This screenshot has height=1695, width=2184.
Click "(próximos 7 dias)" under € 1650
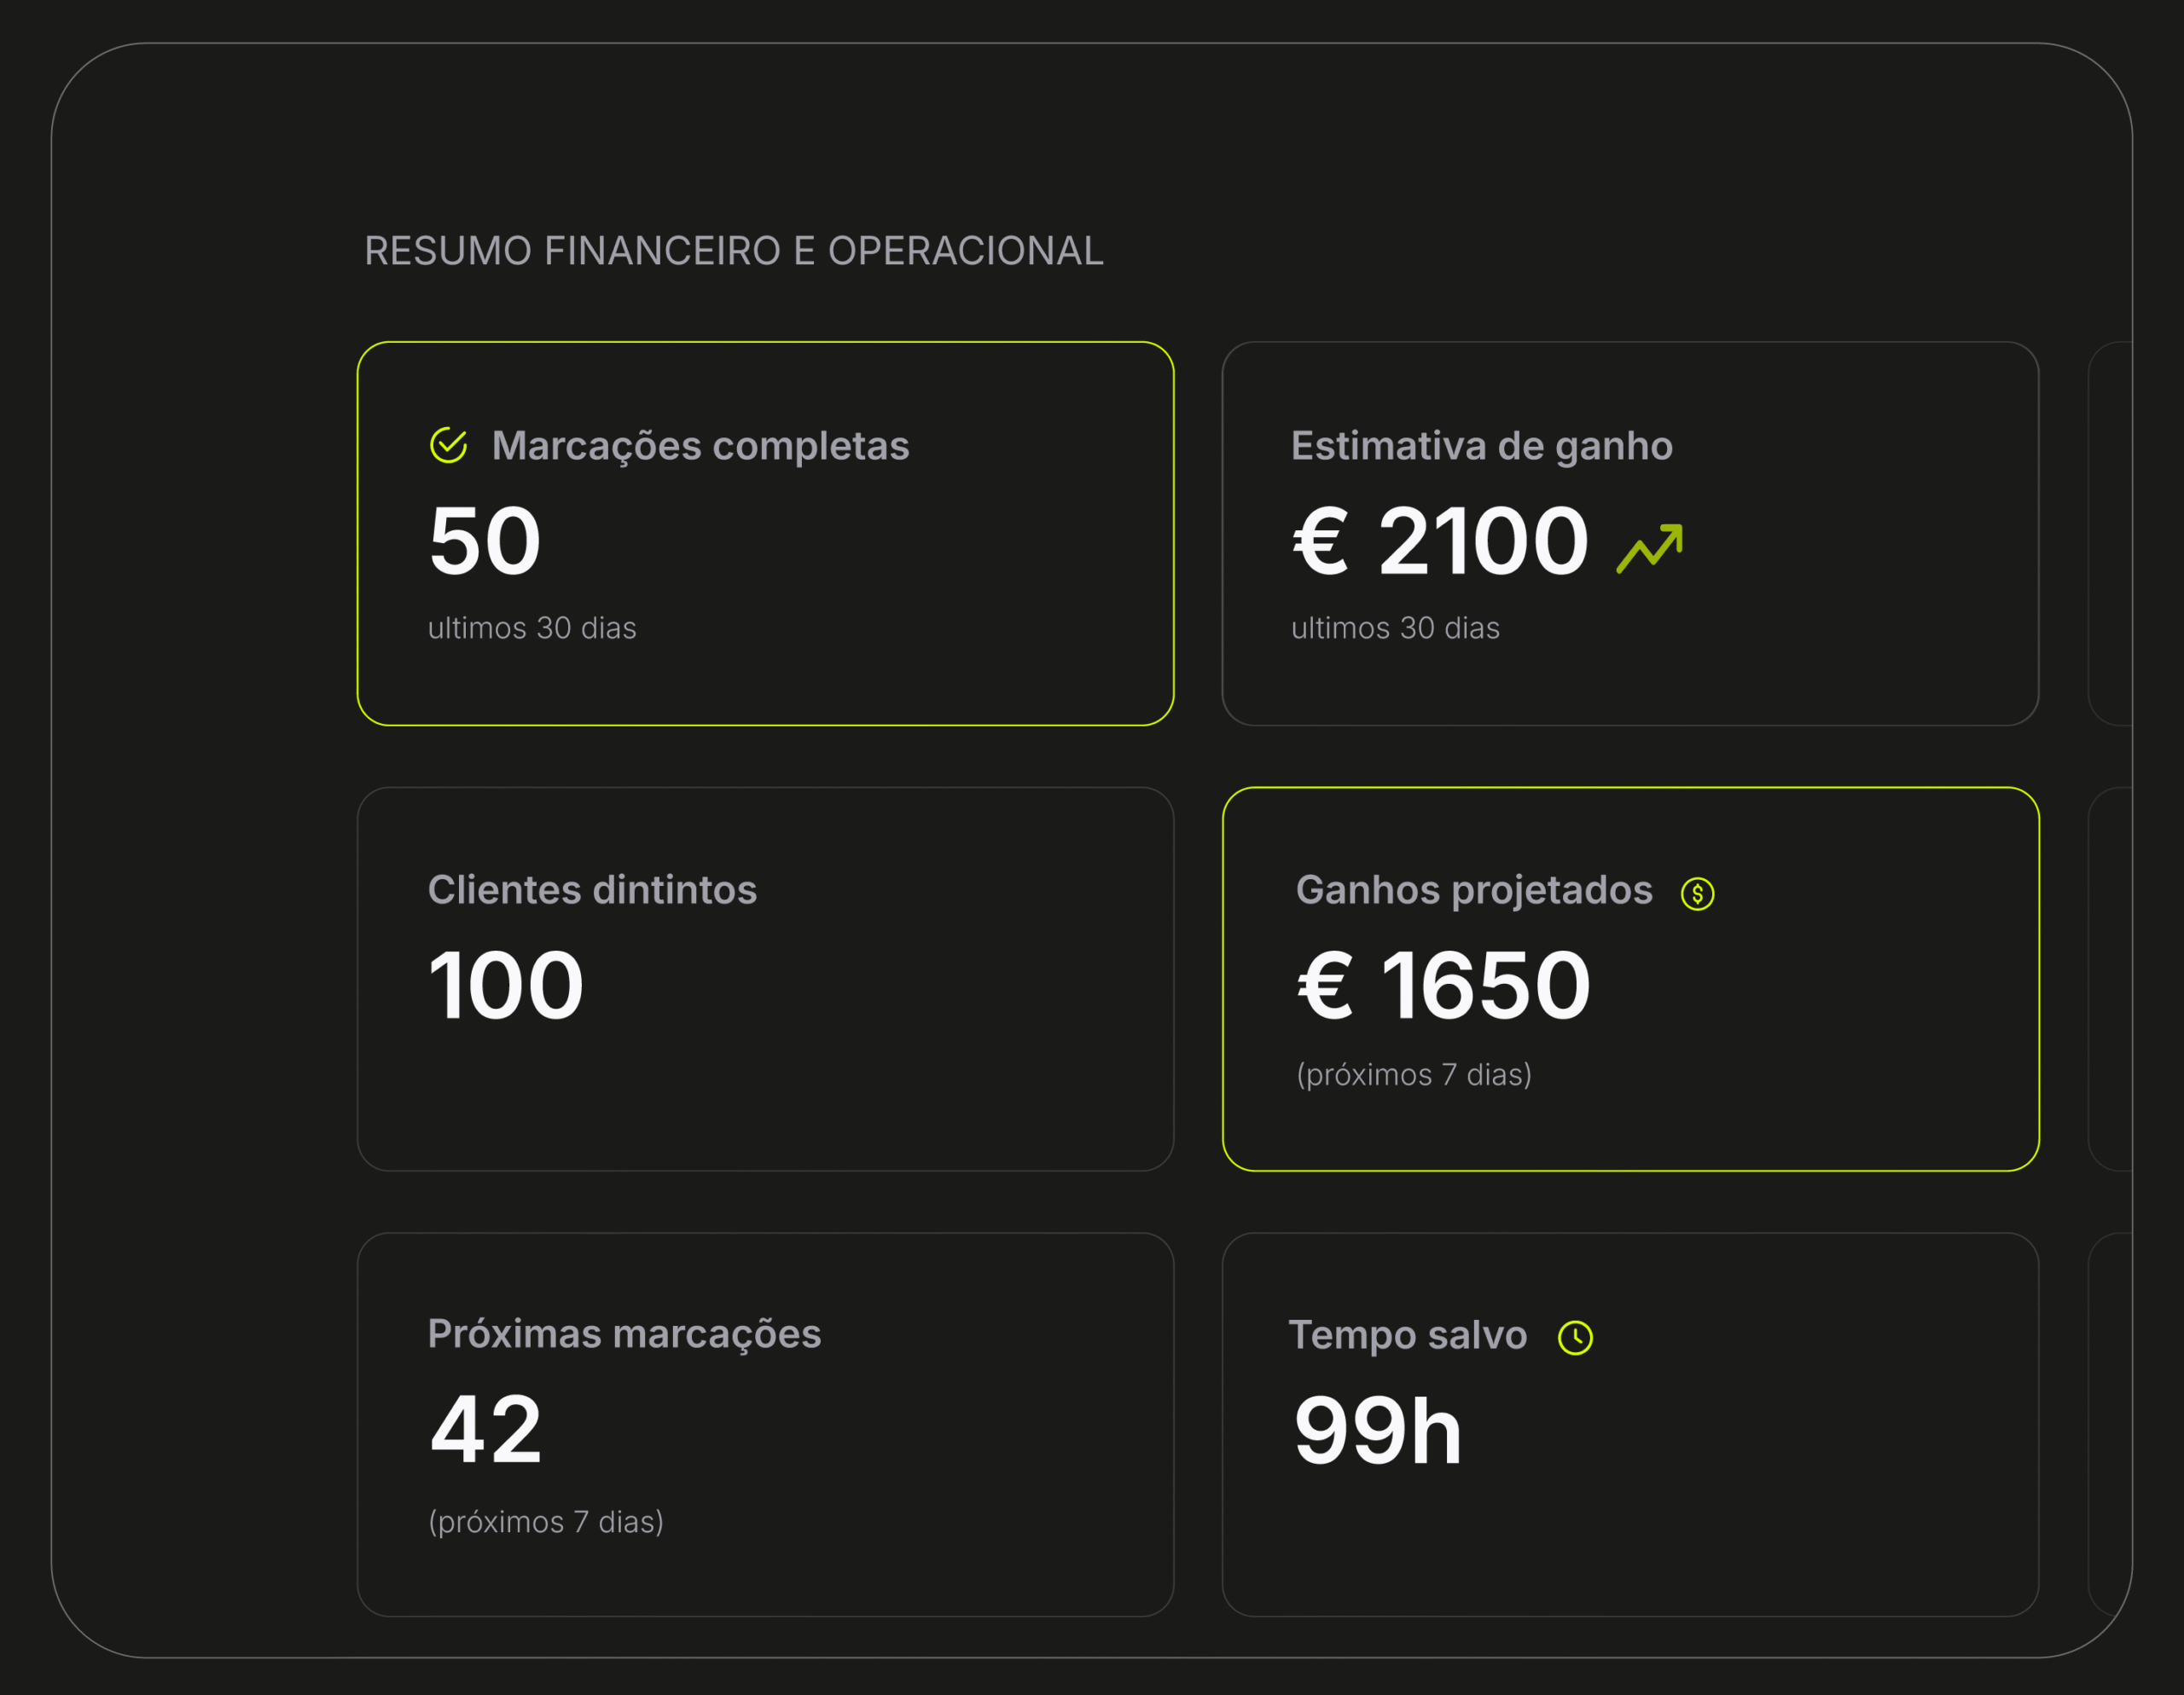(x=1414, y=1074)
